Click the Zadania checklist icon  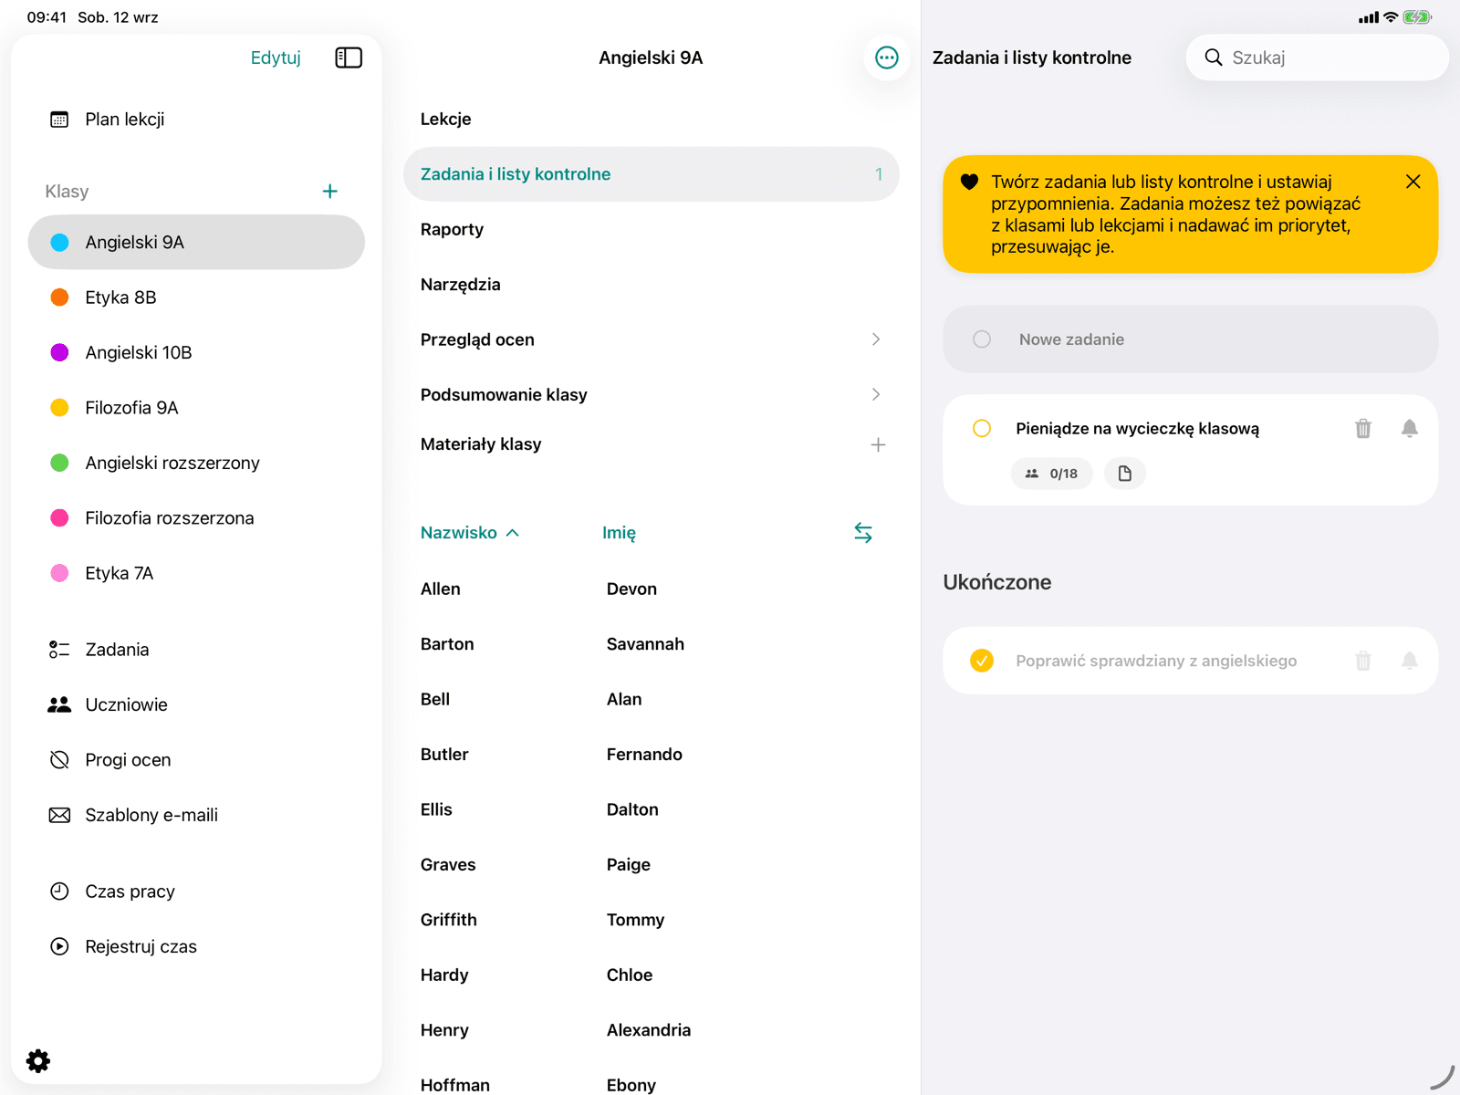(x=59, y=650)
